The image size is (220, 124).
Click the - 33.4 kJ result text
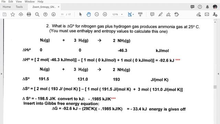click(139, 109)
